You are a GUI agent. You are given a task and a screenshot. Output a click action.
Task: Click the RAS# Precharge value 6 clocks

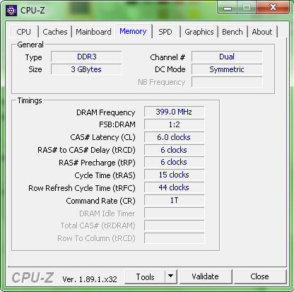(x=174, y=162)
